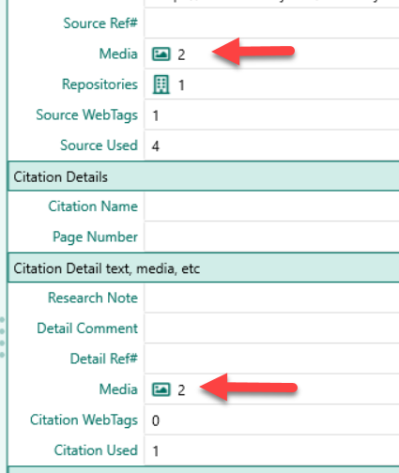Image resolution: width=399 pixels, height=473 pixels.
Task: Click the Detail Comment field
Action: [x=271, y=328]
